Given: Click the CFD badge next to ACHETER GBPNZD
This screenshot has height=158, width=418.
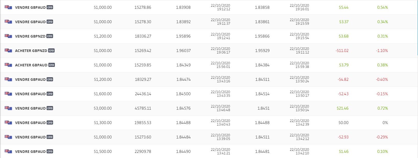Looking at the screenshot, I should pos(51,51).
